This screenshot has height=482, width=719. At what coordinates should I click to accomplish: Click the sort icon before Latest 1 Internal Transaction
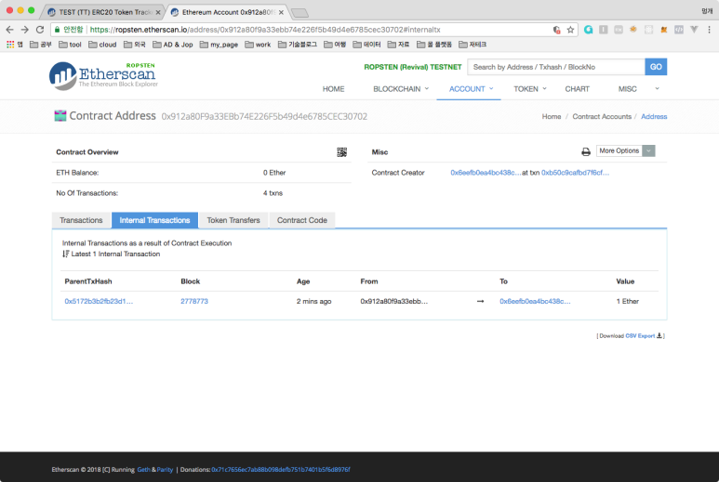(x=65, y=254)
